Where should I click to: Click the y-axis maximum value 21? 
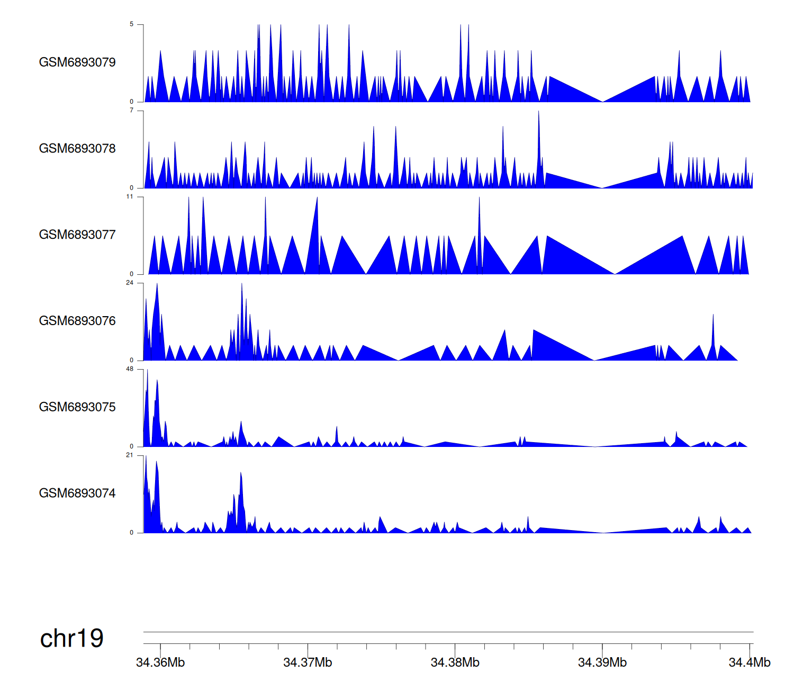tap(130, 455)
